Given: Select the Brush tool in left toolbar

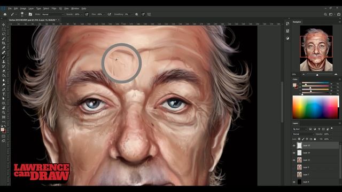Looking at the screenshot, I should click(4, 57).
